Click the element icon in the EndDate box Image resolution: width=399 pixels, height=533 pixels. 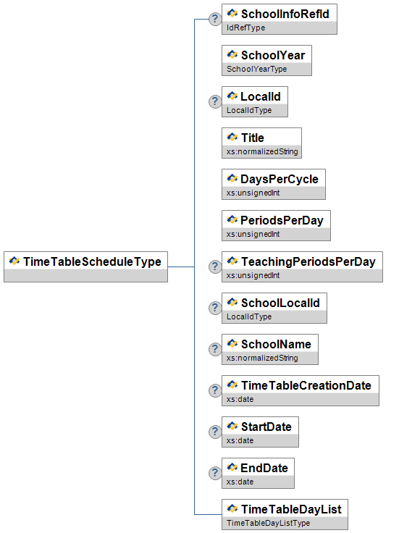point(232,467)
